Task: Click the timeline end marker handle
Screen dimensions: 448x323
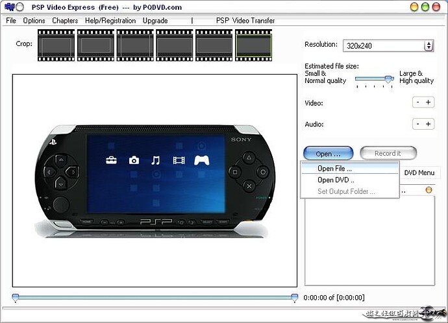Action: 295,298
